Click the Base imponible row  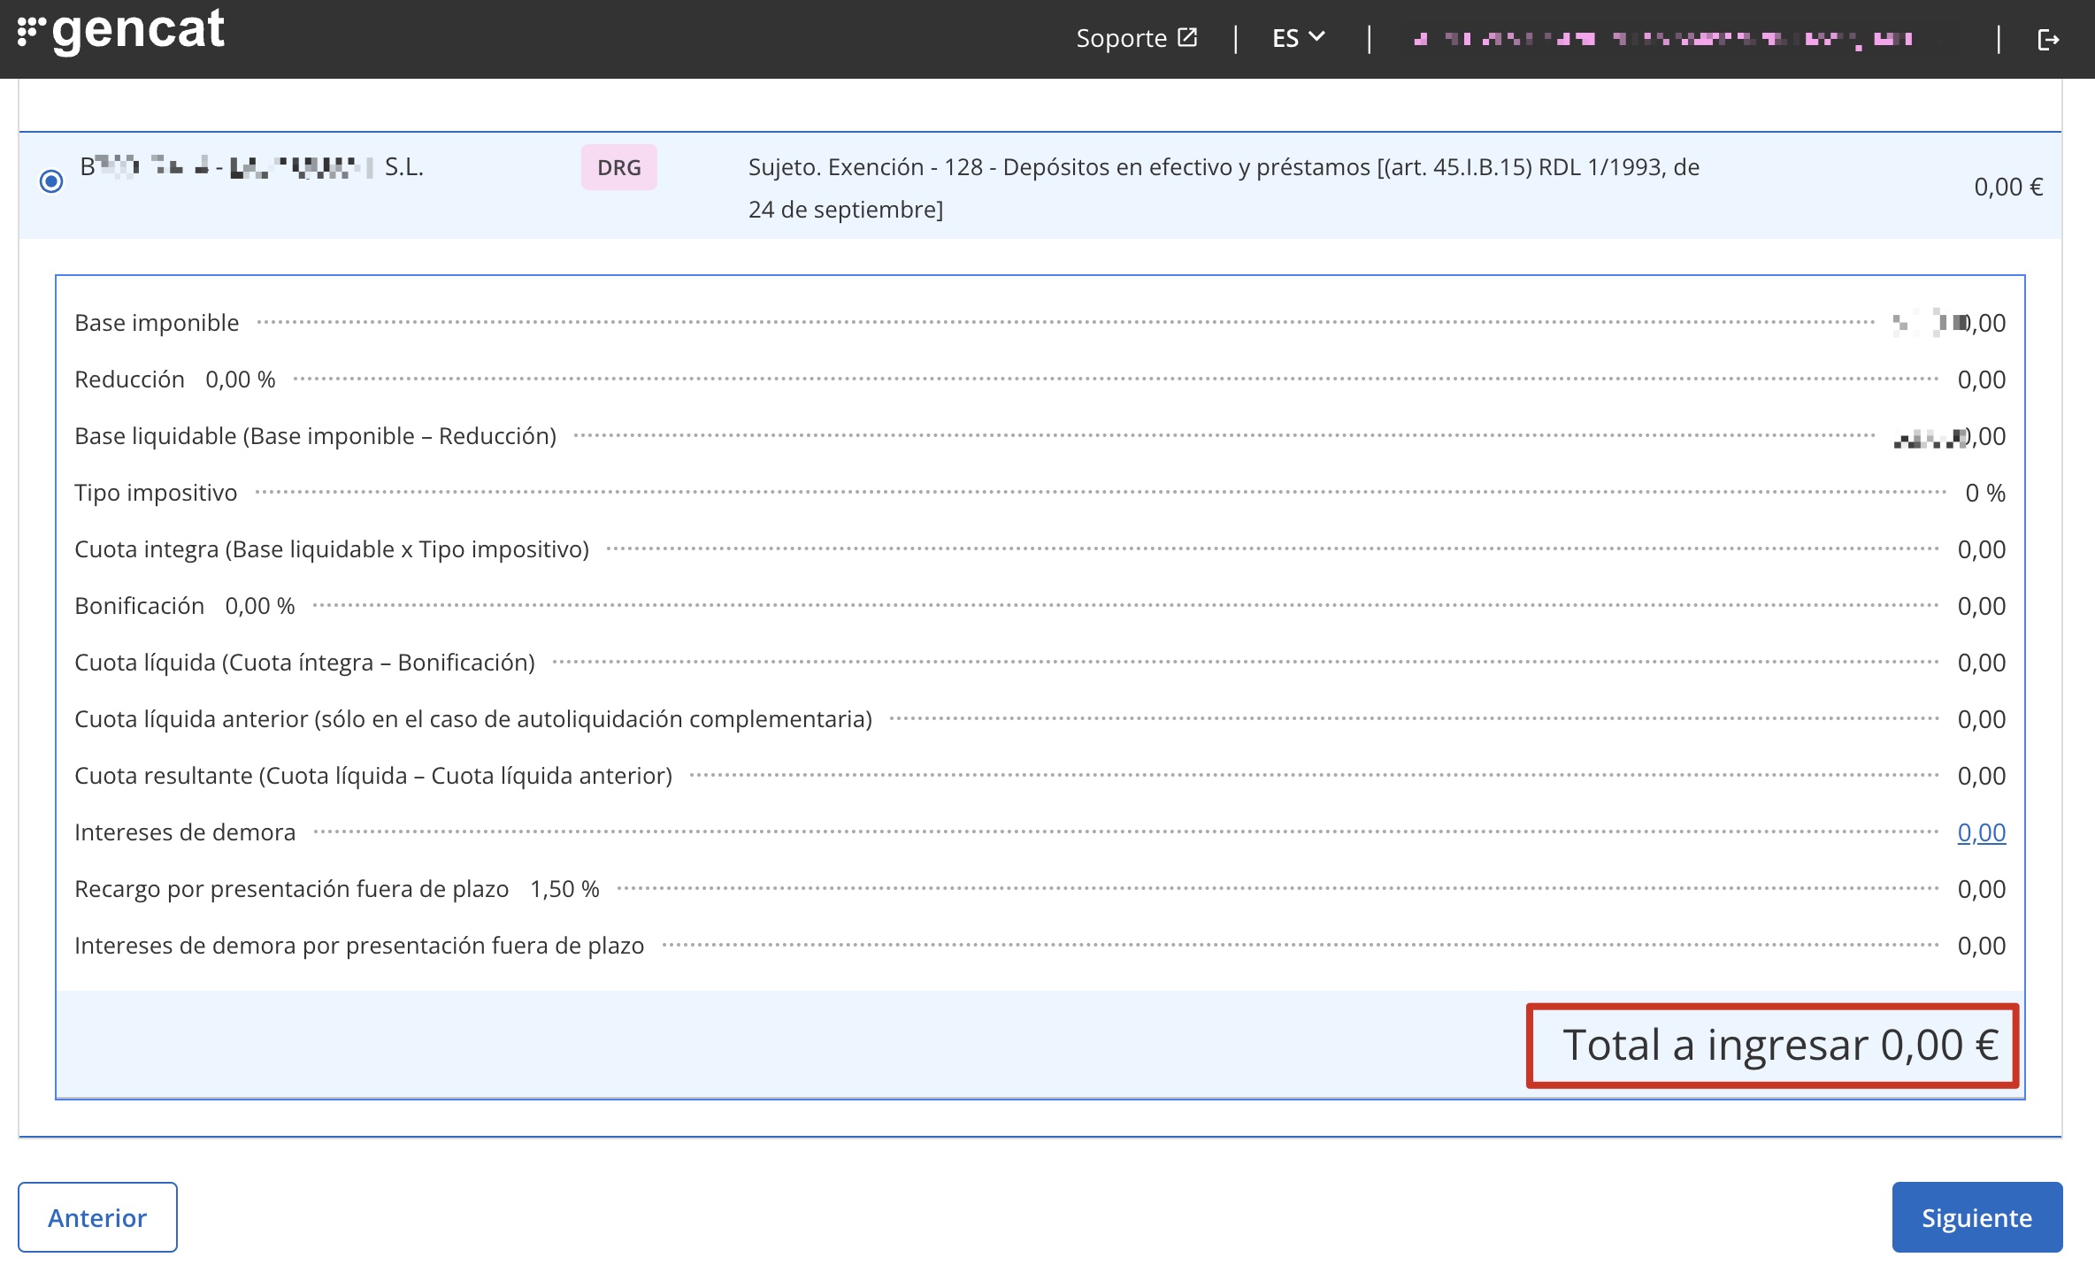coord(157,323)
